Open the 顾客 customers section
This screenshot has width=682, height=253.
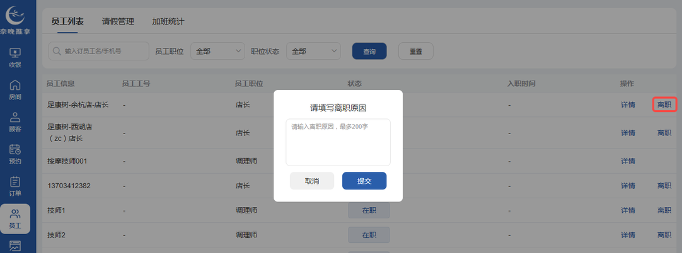point(15,122)
